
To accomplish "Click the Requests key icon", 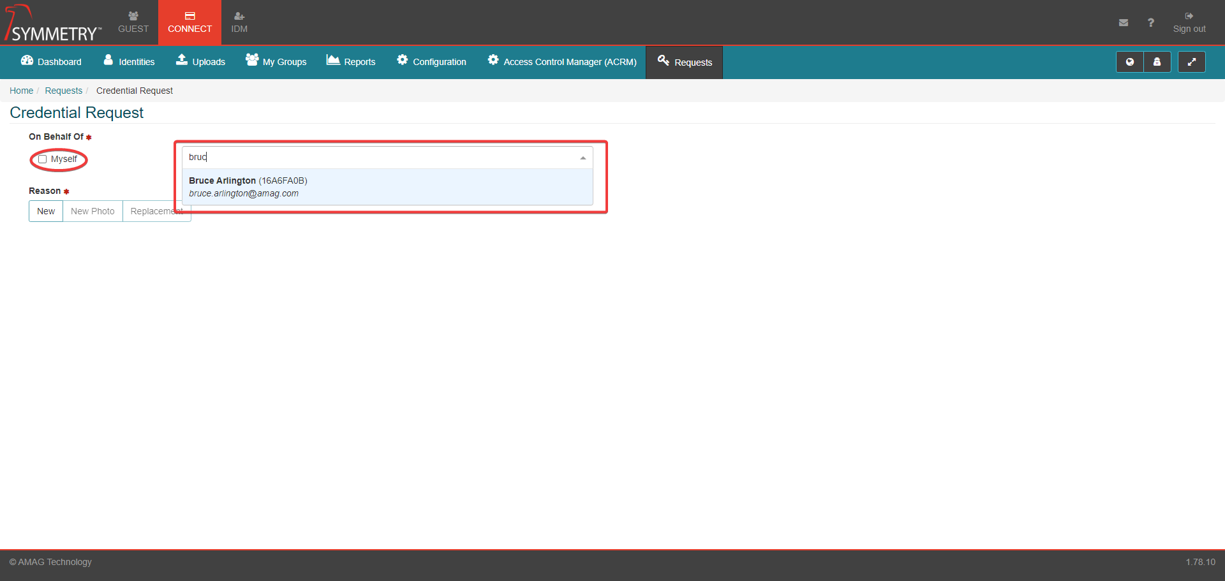I will tap(664, 60).
